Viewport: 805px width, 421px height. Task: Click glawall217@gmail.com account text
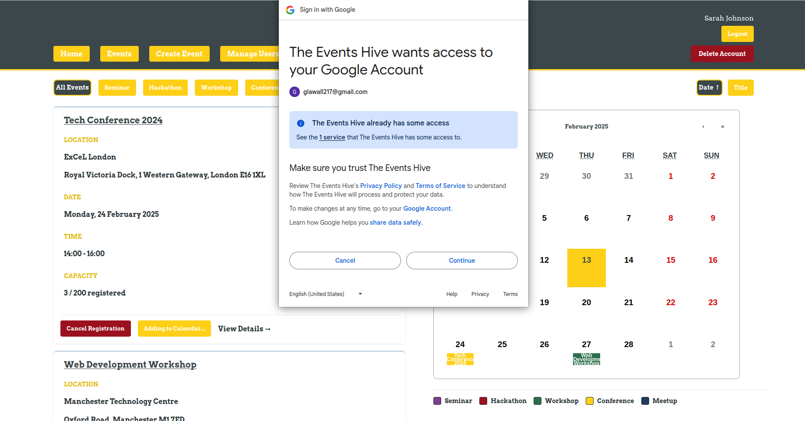click(x=335, y=92)
